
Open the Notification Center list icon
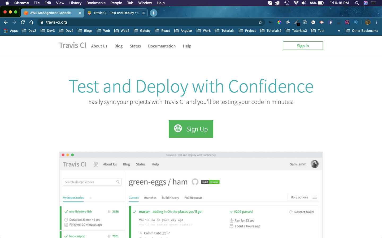374,3
